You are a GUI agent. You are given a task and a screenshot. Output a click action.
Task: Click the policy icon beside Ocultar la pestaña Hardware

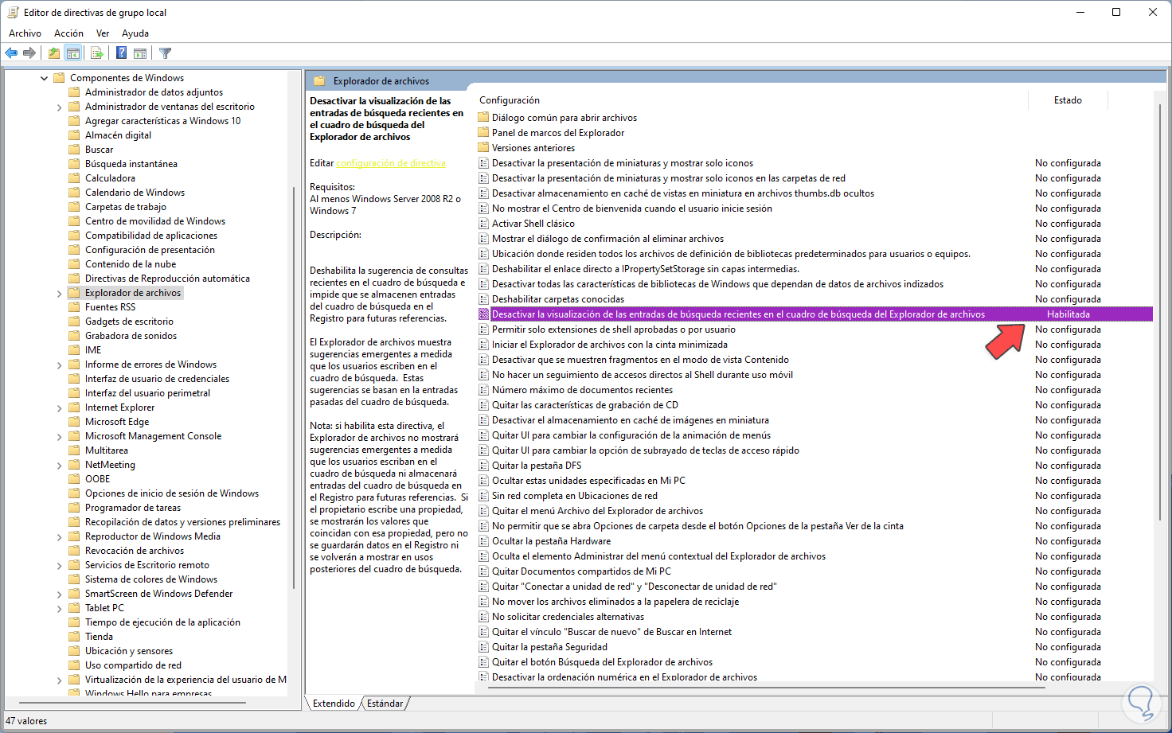(483, 541)
